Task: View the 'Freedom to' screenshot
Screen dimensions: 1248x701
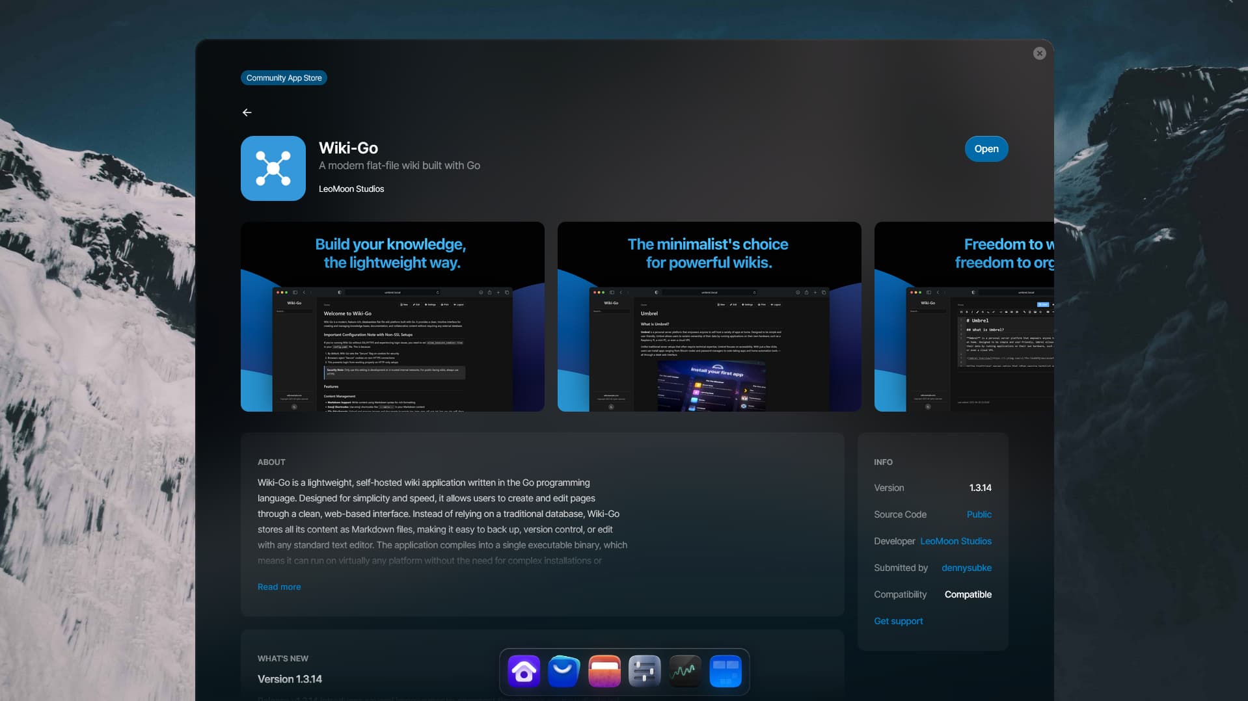Action: (964, 317)
